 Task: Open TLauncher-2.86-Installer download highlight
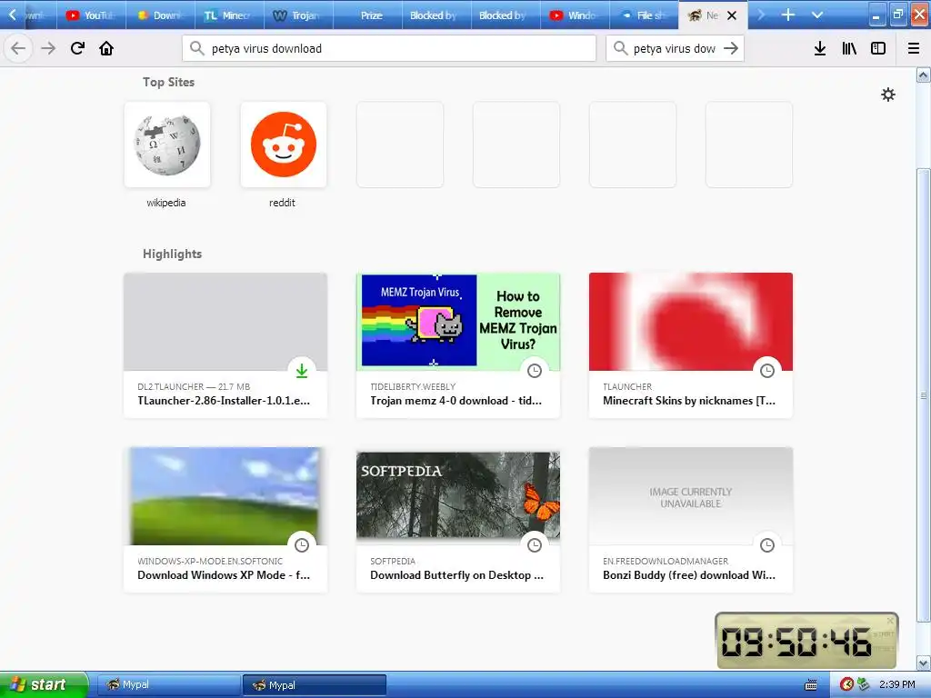[225, 345]
